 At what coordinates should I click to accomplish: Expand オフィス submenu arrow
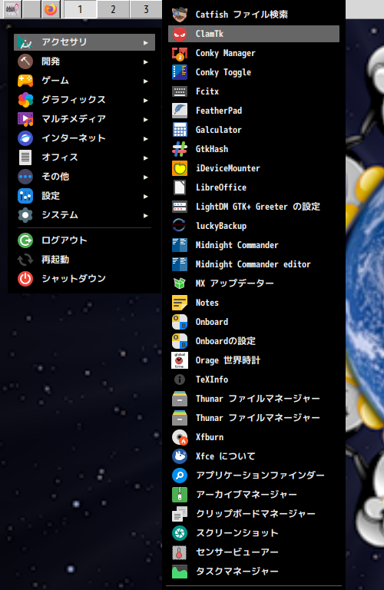tap(146, 157)
